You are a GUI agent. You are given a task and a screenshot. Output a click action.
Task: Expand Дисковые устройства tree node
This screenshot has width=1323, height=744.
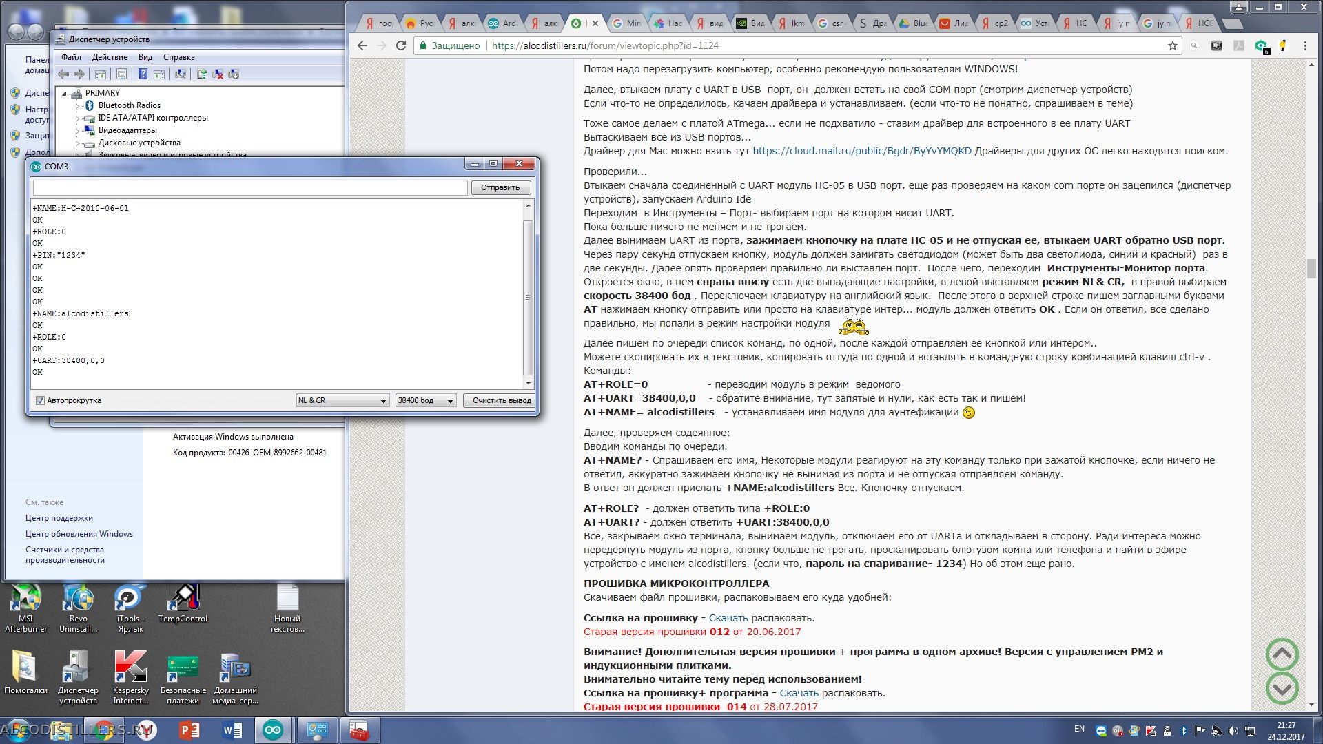77,143
